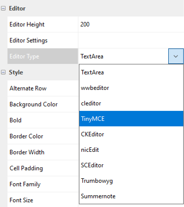Close the Editor Type dropdown arrow
The height and width of the screenshot is (207, 184).
(x=176, y=56)
